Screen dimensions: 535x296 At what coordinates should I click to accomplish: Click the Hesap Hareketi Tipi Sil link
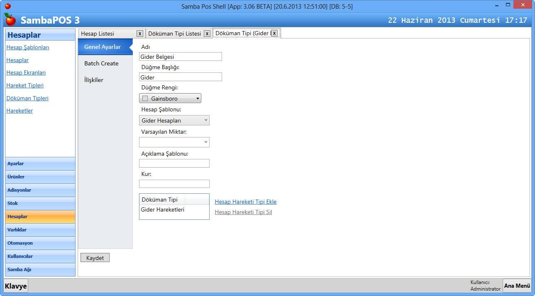click(x=243, y=212)
